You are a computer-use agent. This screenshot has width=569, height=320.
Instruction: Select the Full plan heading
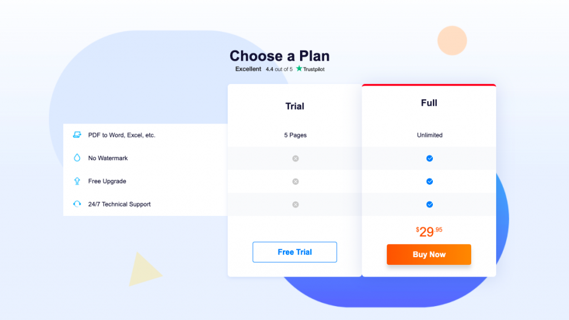point(429,103)
